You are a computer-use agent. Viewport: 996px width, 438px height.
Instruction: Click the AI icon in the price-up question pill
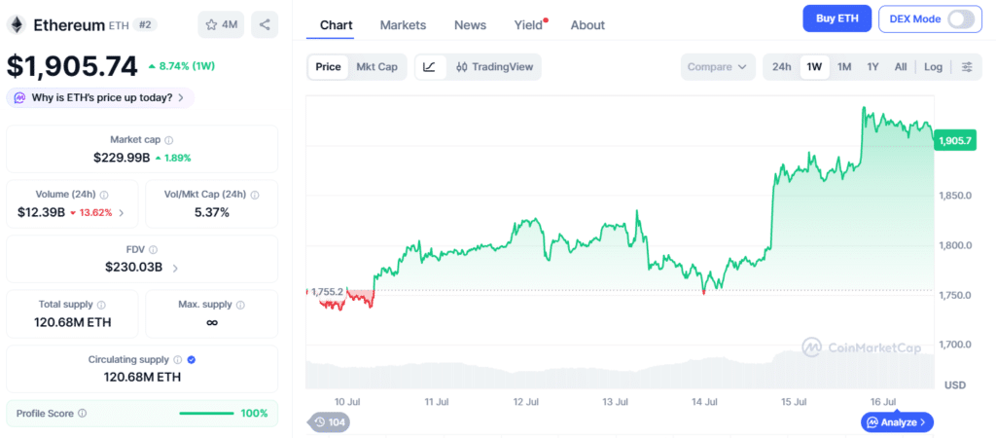pyautogui.click(x=19, y=98)
